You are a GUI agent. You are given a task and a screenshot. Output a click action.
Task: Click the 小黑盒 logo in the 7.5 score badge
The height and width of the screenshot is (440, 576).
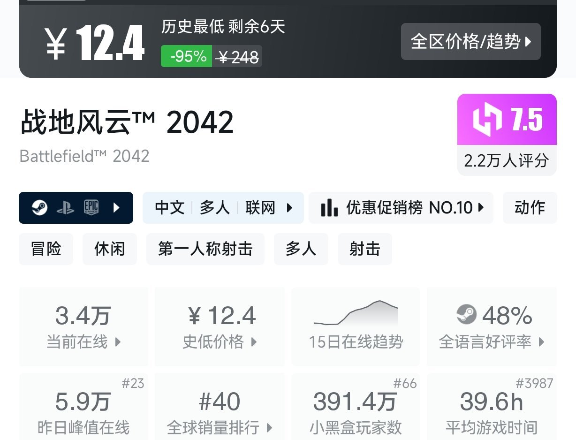point(487,119)
